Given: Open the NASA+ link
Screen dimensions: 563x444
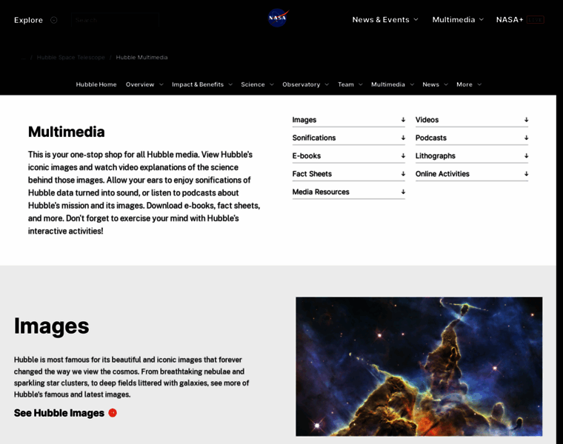Looking at the screenshot, I should coord(510,20).
